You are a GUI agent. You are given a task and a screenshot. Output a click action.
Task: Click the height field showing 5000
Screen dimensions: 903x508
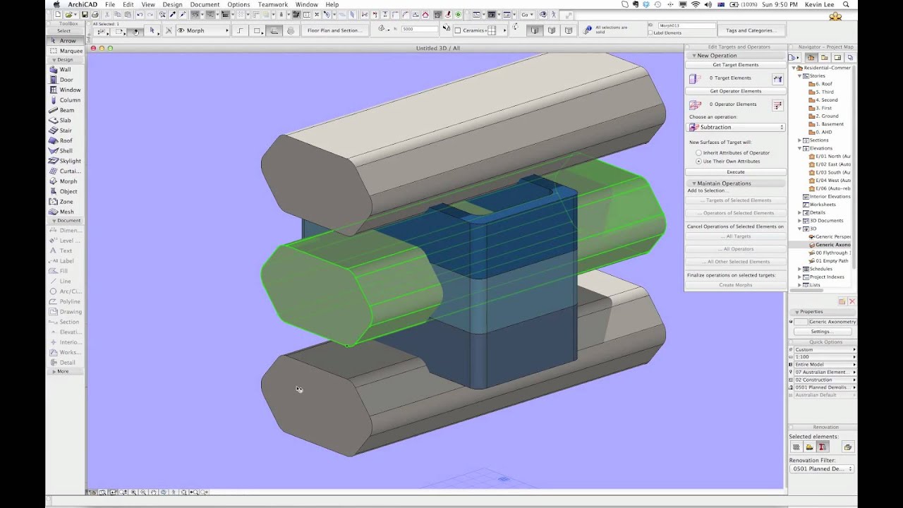(x=419, y=29)
